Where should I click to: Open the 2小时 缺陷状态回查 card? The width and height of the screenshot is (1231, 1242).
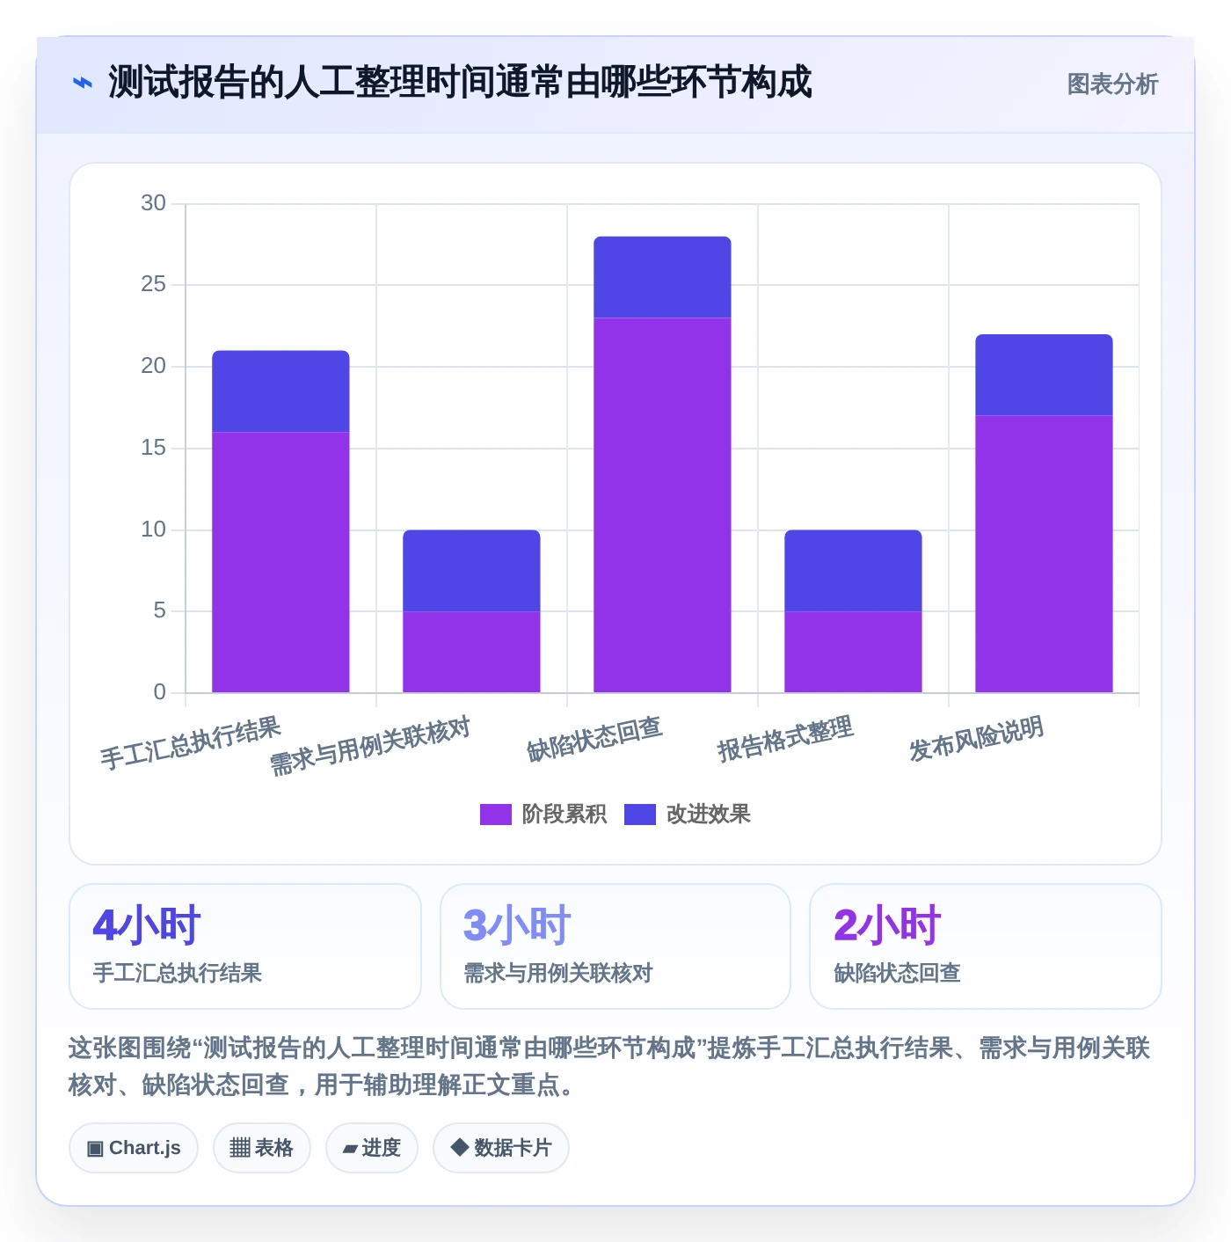click(986, 946)
